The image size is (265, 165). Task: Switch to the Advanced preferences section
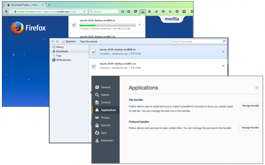[107, 141]
